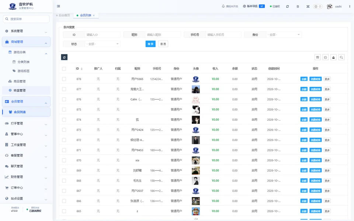Expand the 订单中心 menu
The image size is (354, 221).
[26, 187]
